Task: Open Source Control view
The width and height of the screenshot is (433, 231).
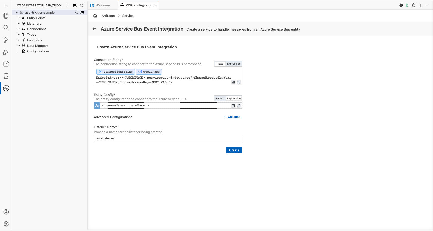Action: tap(6, 40)
